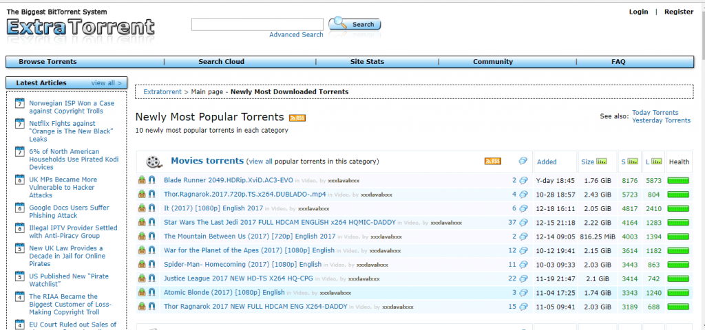Read 6% of North American Households article
The width and height of the screenshot is (705, 330).
click(74, 159)
